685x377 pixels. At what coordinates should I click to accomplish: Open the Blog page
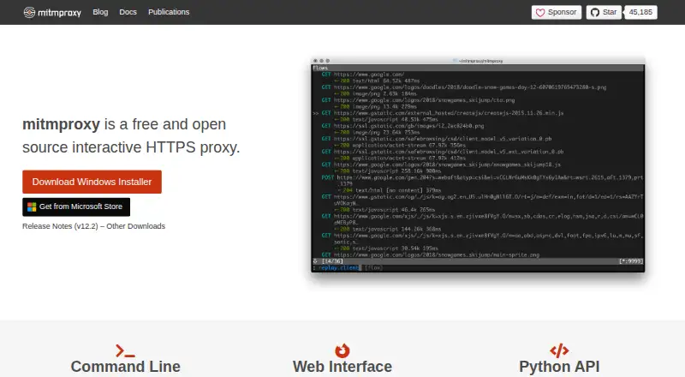(x=100, y=12)
